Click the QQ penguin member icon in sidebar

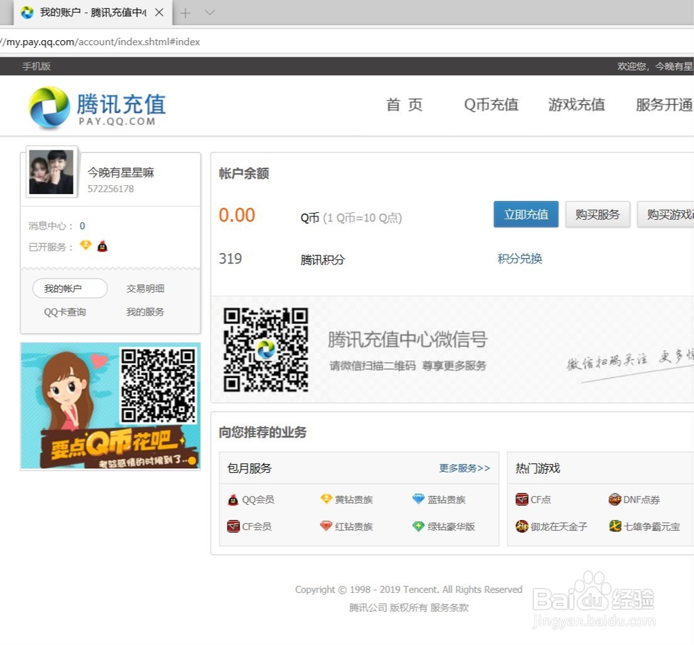(x=102, y=246)
